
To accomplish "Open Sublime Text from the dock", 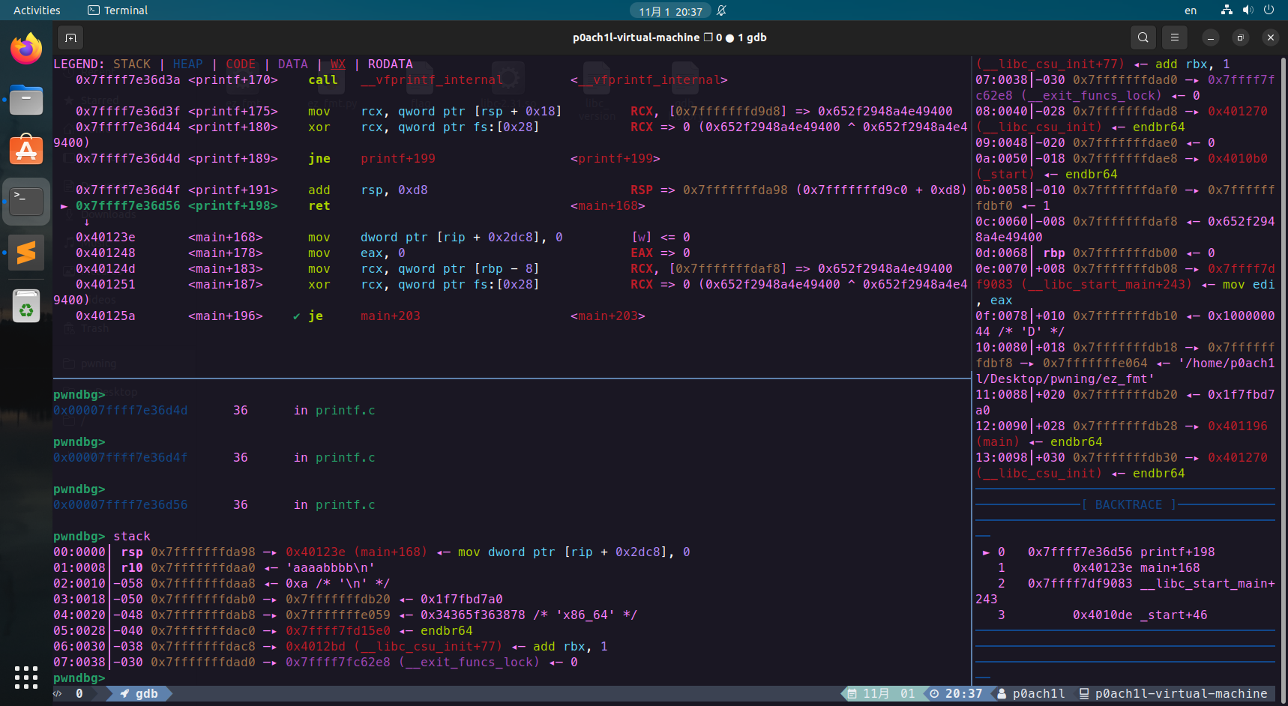I will click(26, 253).
